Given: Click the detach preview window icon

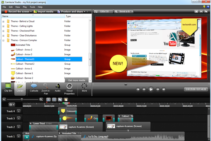Looking at the screenshot, I should 206,12.
